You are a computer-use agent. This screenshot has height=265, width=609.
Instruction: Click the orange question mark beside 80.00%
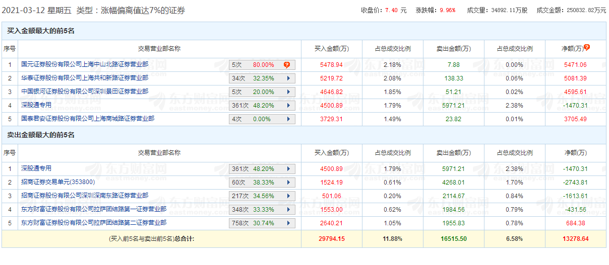[287, 65]
